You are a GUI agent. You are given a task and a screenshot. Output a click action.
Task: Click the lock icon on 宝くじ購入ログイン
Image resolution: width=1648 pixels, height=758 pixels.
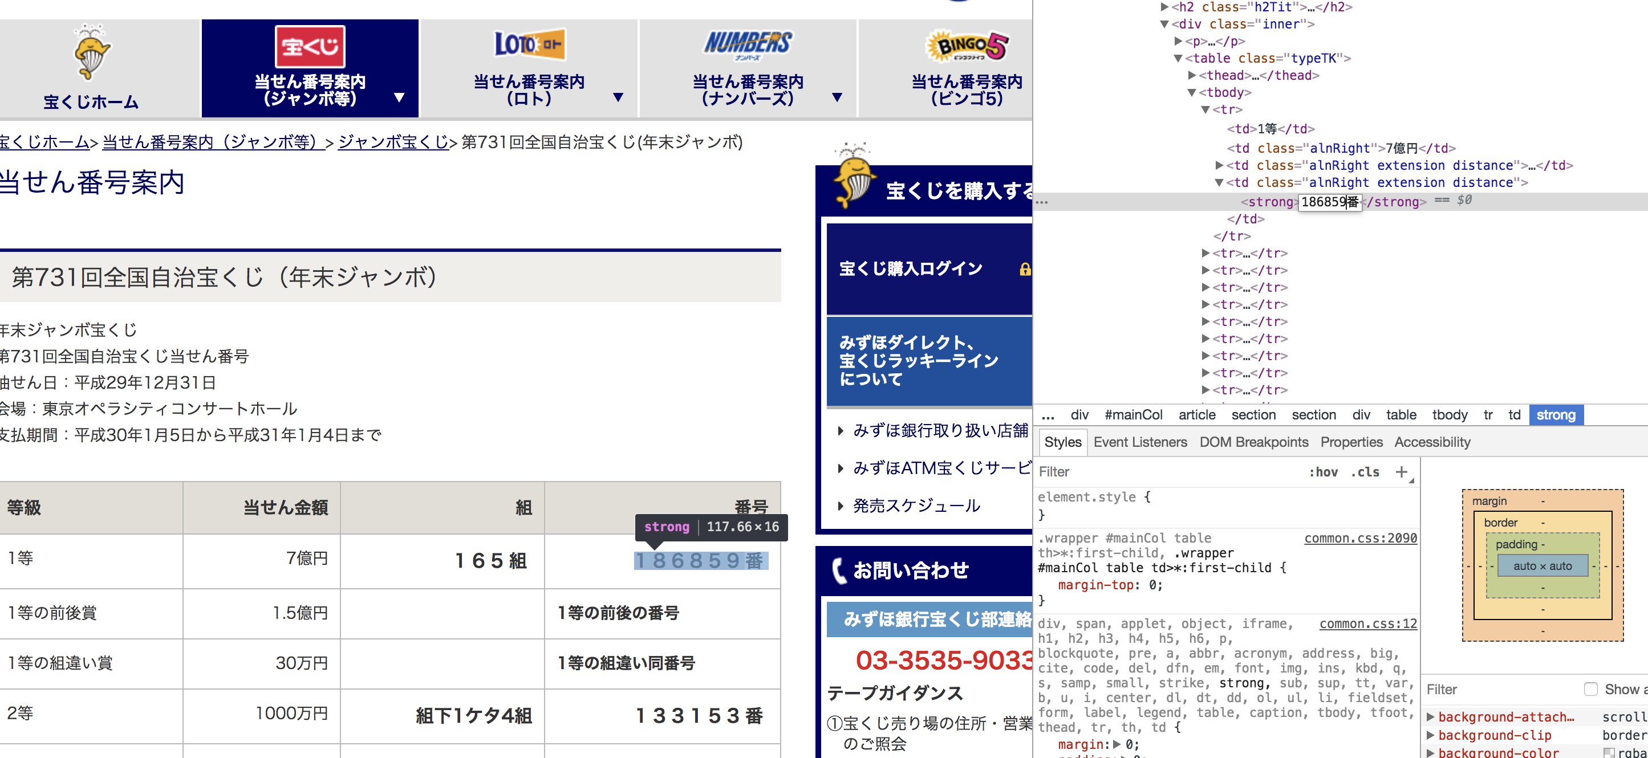coord(1024,270)
